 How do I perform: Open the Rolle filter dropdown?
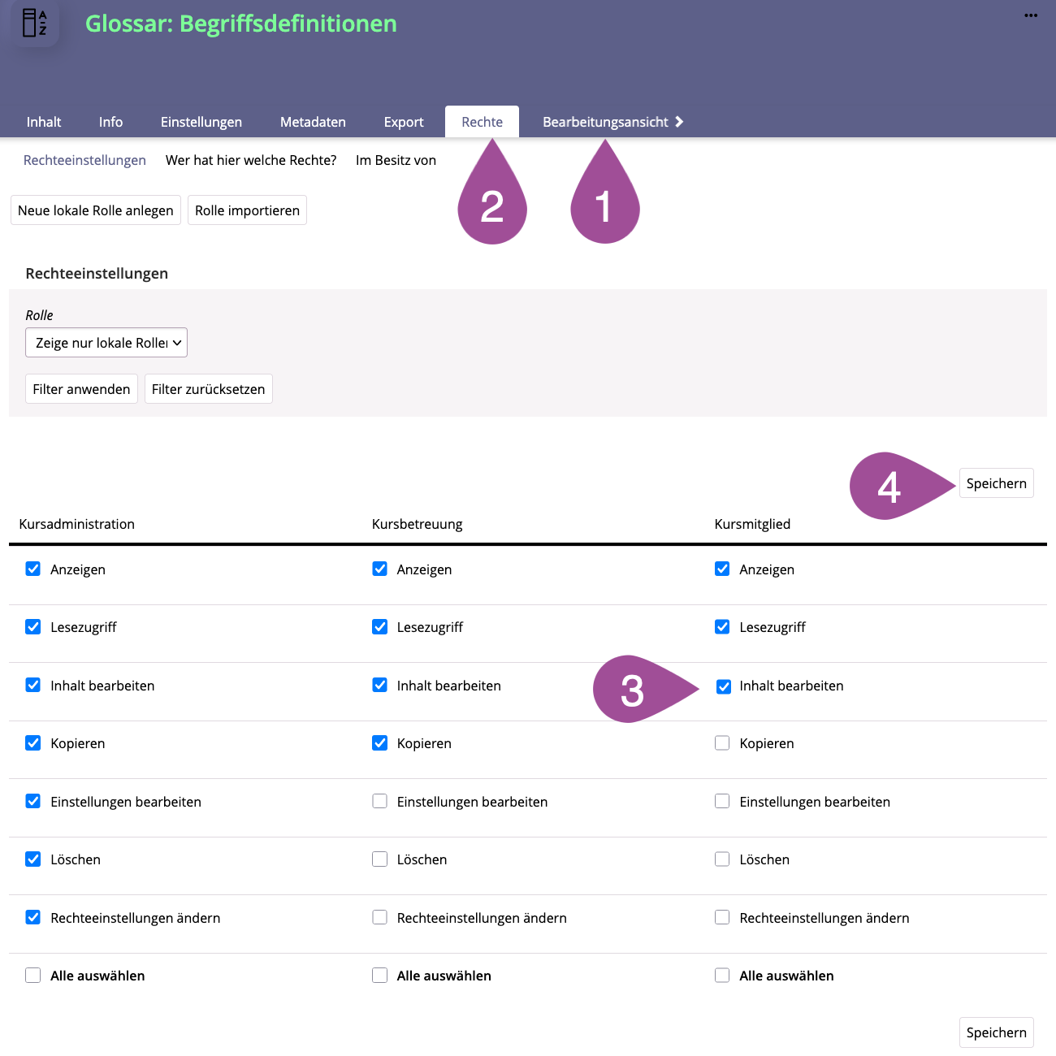tap(106, 343)
